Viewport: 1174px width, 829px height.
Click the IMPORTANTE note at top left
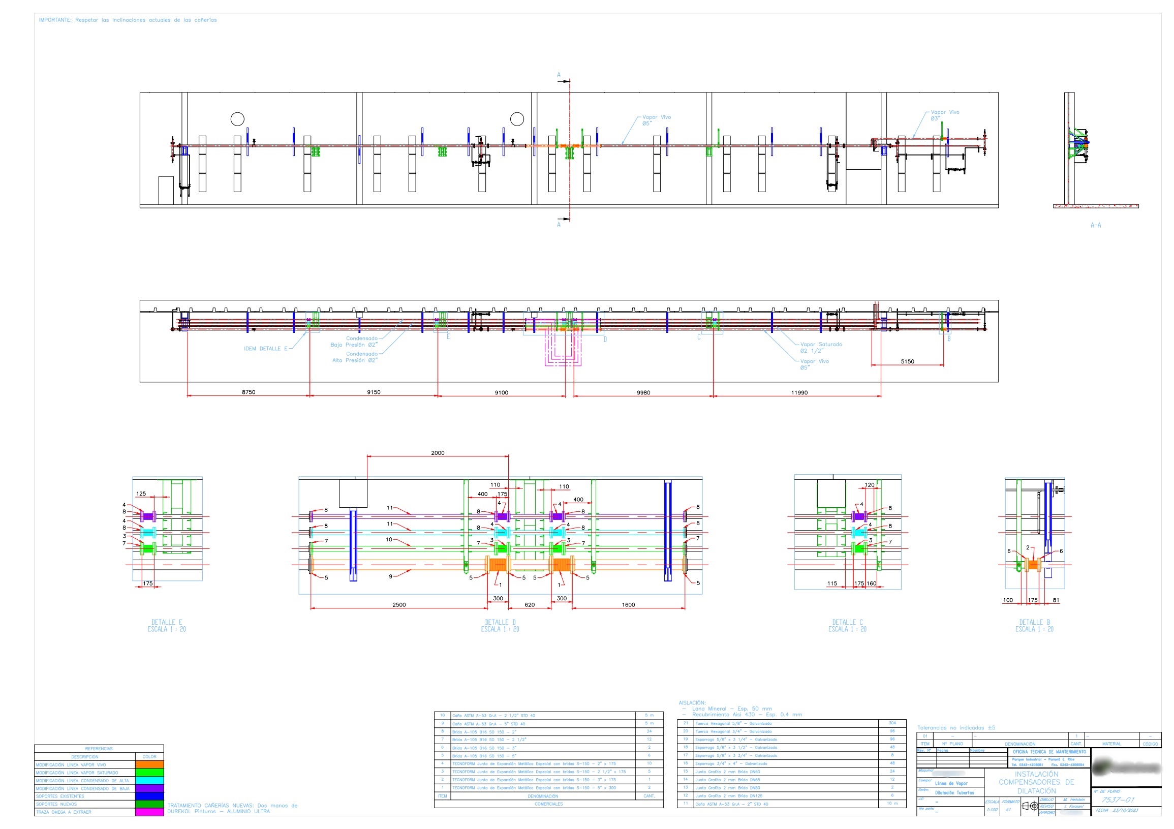(128, 20)
